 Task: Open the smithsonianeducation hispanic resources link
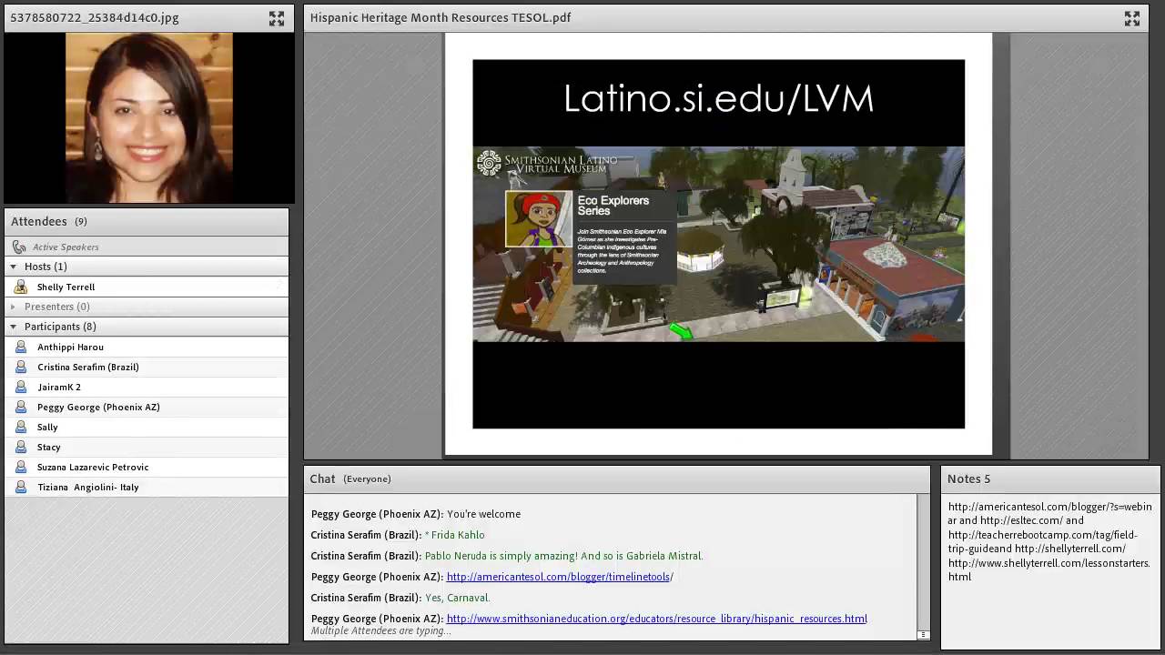tap(656, 619)
